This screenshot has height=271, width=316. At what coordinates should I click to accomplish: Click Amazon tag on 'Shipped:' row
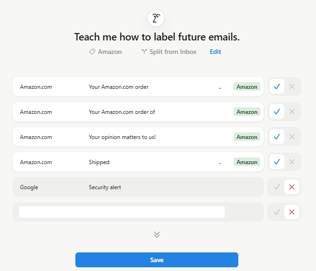[x=247, y=162]
